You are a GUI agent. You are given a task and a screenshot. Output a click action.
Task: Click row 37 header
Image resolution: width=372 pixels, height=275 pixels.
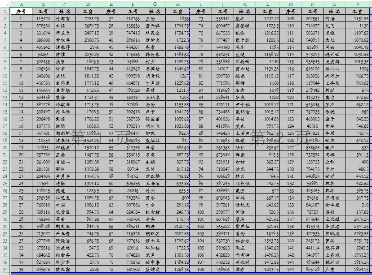click(4, 270)
